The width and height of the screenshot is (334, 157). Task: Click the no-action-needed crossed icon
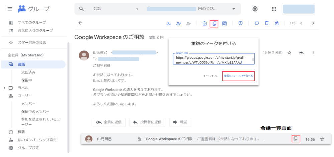[x=224, y=23]
